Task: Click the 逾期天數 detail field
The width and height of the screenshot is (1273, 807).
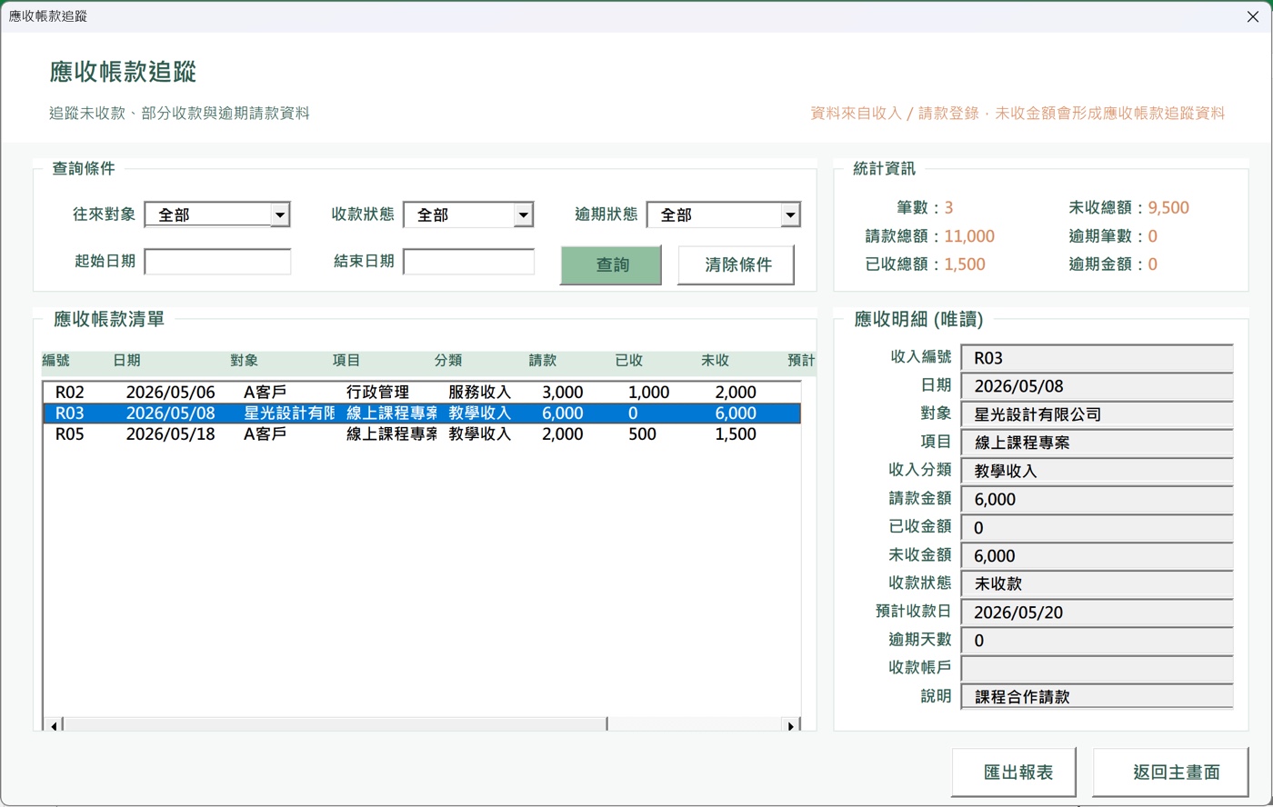Action: [x=1097, y=641]
